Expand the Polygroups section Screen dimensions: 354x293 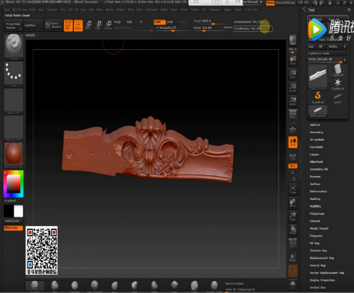(x=317, y=214)
